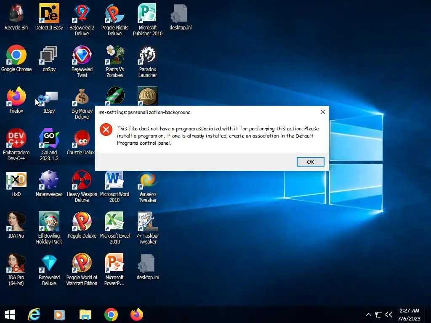Open the volume tray control
This screenshot has height=323, width=431.
[388, 315]
